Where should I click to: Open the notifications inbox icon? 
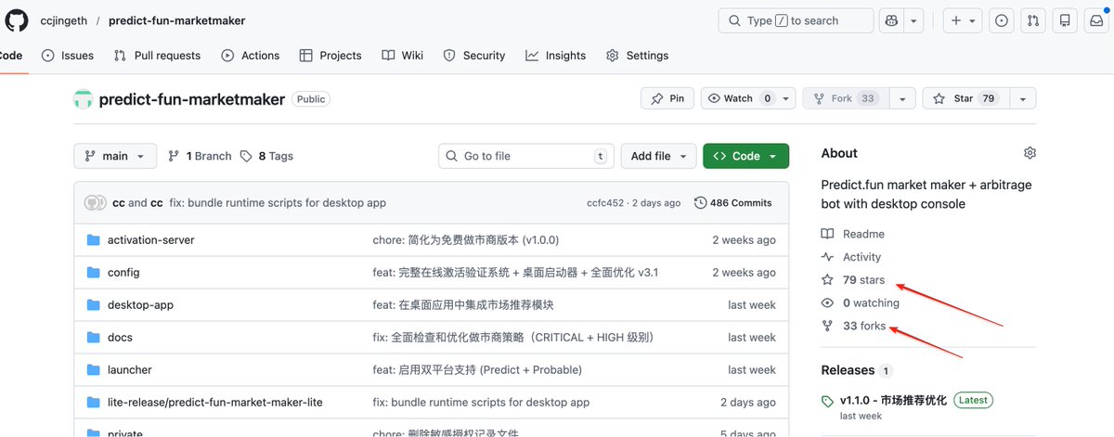click(1096, 20)
